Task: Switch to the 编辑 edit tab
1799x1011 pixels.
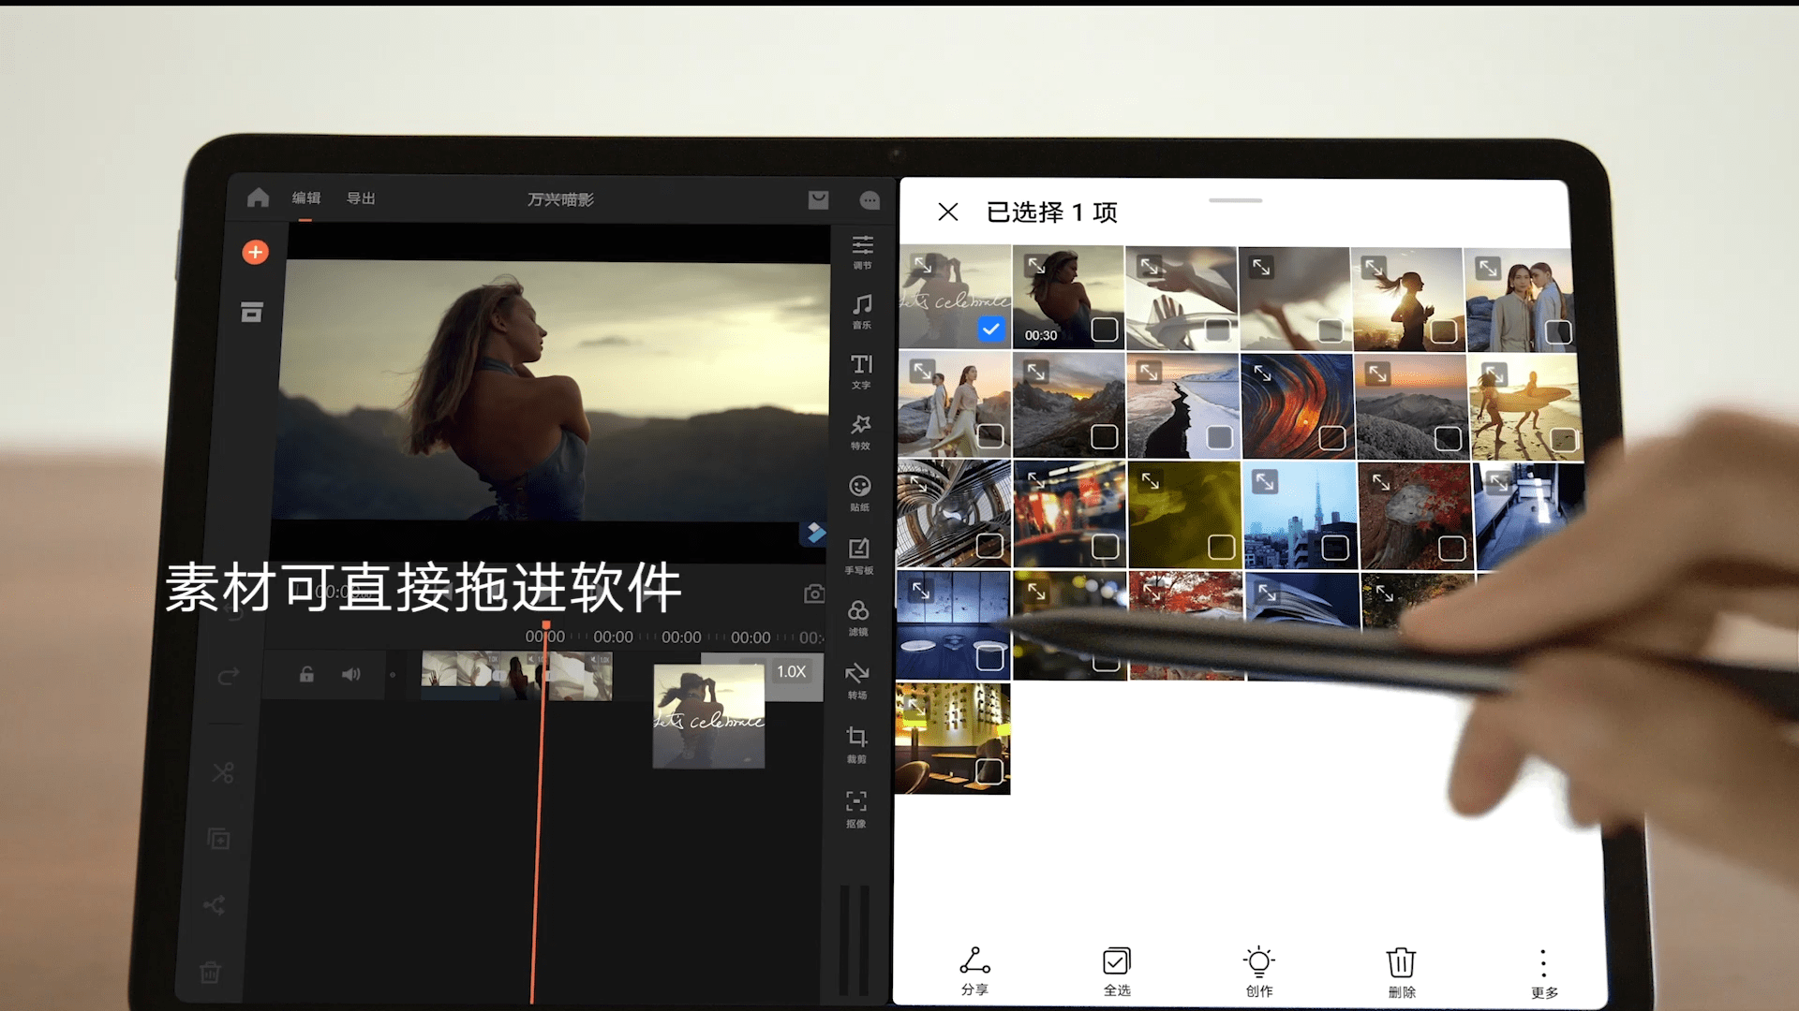Action: click(x=306, y=198)
